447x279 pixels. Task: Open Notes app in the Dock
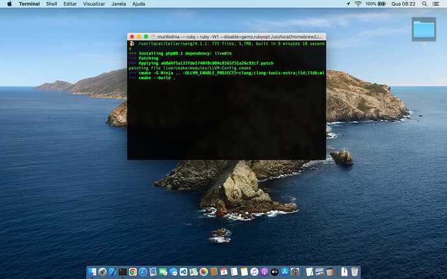(244, 272)
